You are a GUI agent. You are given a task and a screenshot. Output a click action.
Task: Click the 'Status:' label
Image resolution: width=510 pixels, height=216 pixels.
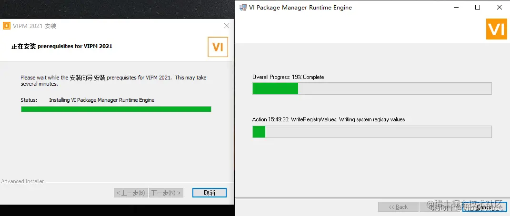pyautogui.click(x=29, y=100)
